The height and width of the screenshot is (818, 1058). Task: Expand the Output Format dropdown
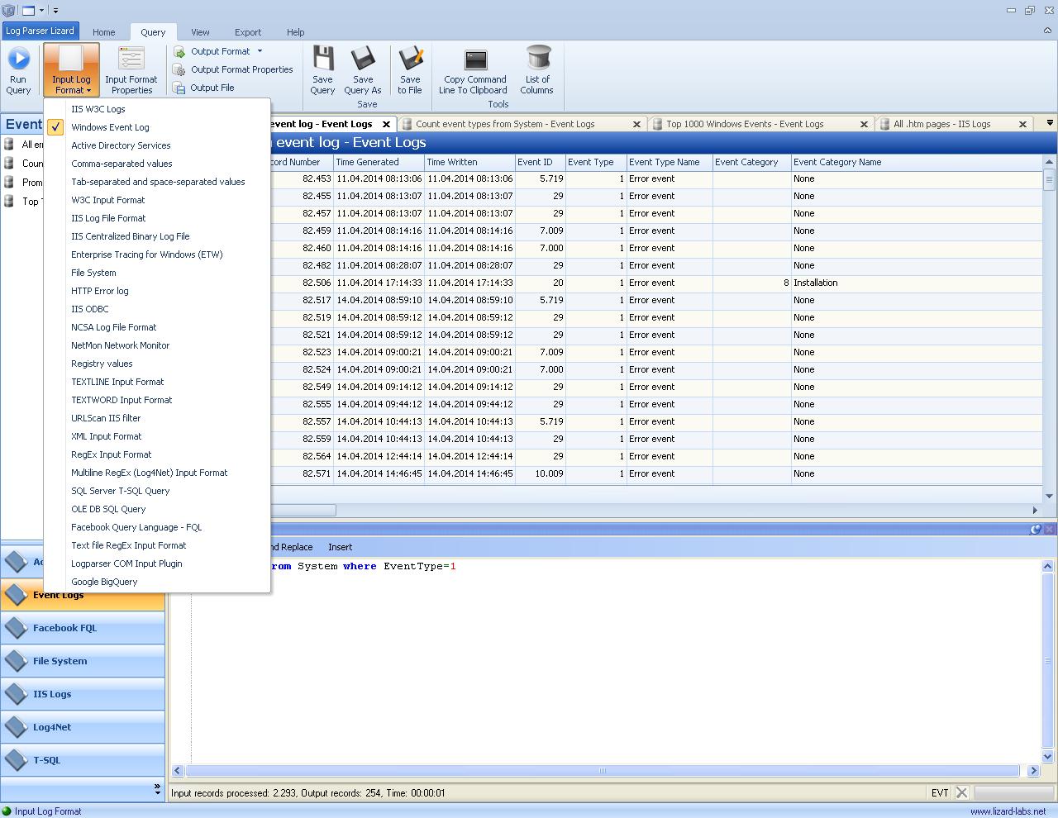pyautogui.click(x=260, y=51)
